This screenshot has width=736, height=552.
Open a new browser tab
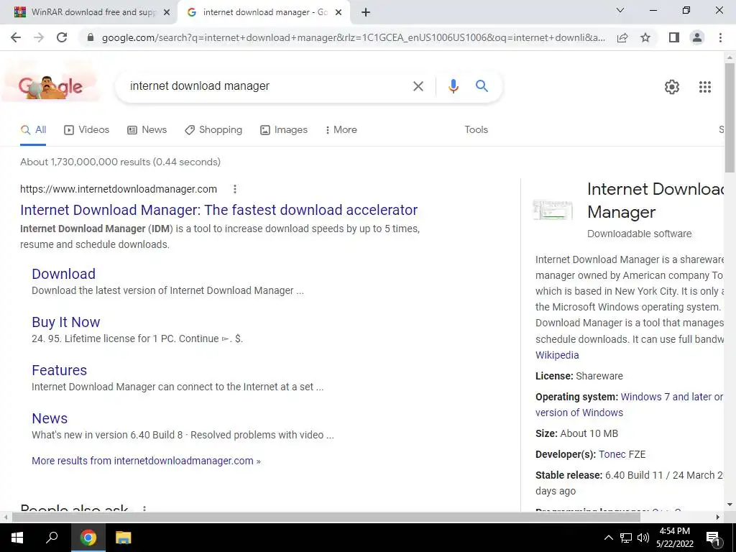[366, 12]
